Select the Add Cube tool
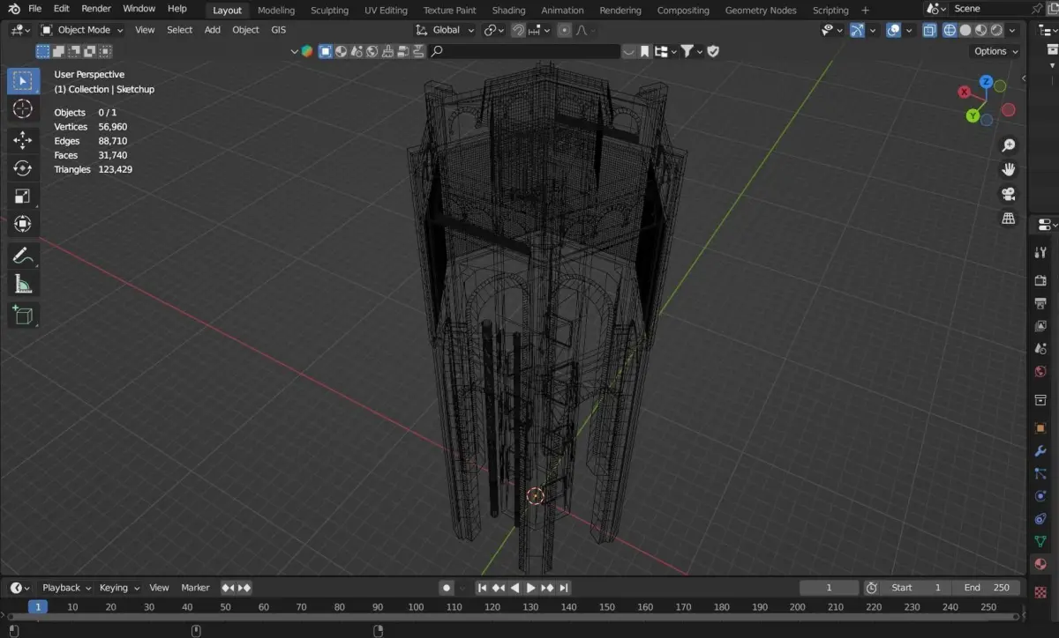The image size is (1059, 638). [x=23, y=315]
